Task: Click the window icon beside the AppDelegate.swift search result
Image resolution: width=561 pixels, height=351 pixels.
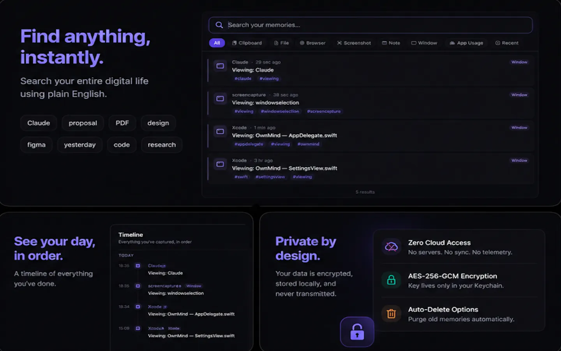Action: pos(220,131)
